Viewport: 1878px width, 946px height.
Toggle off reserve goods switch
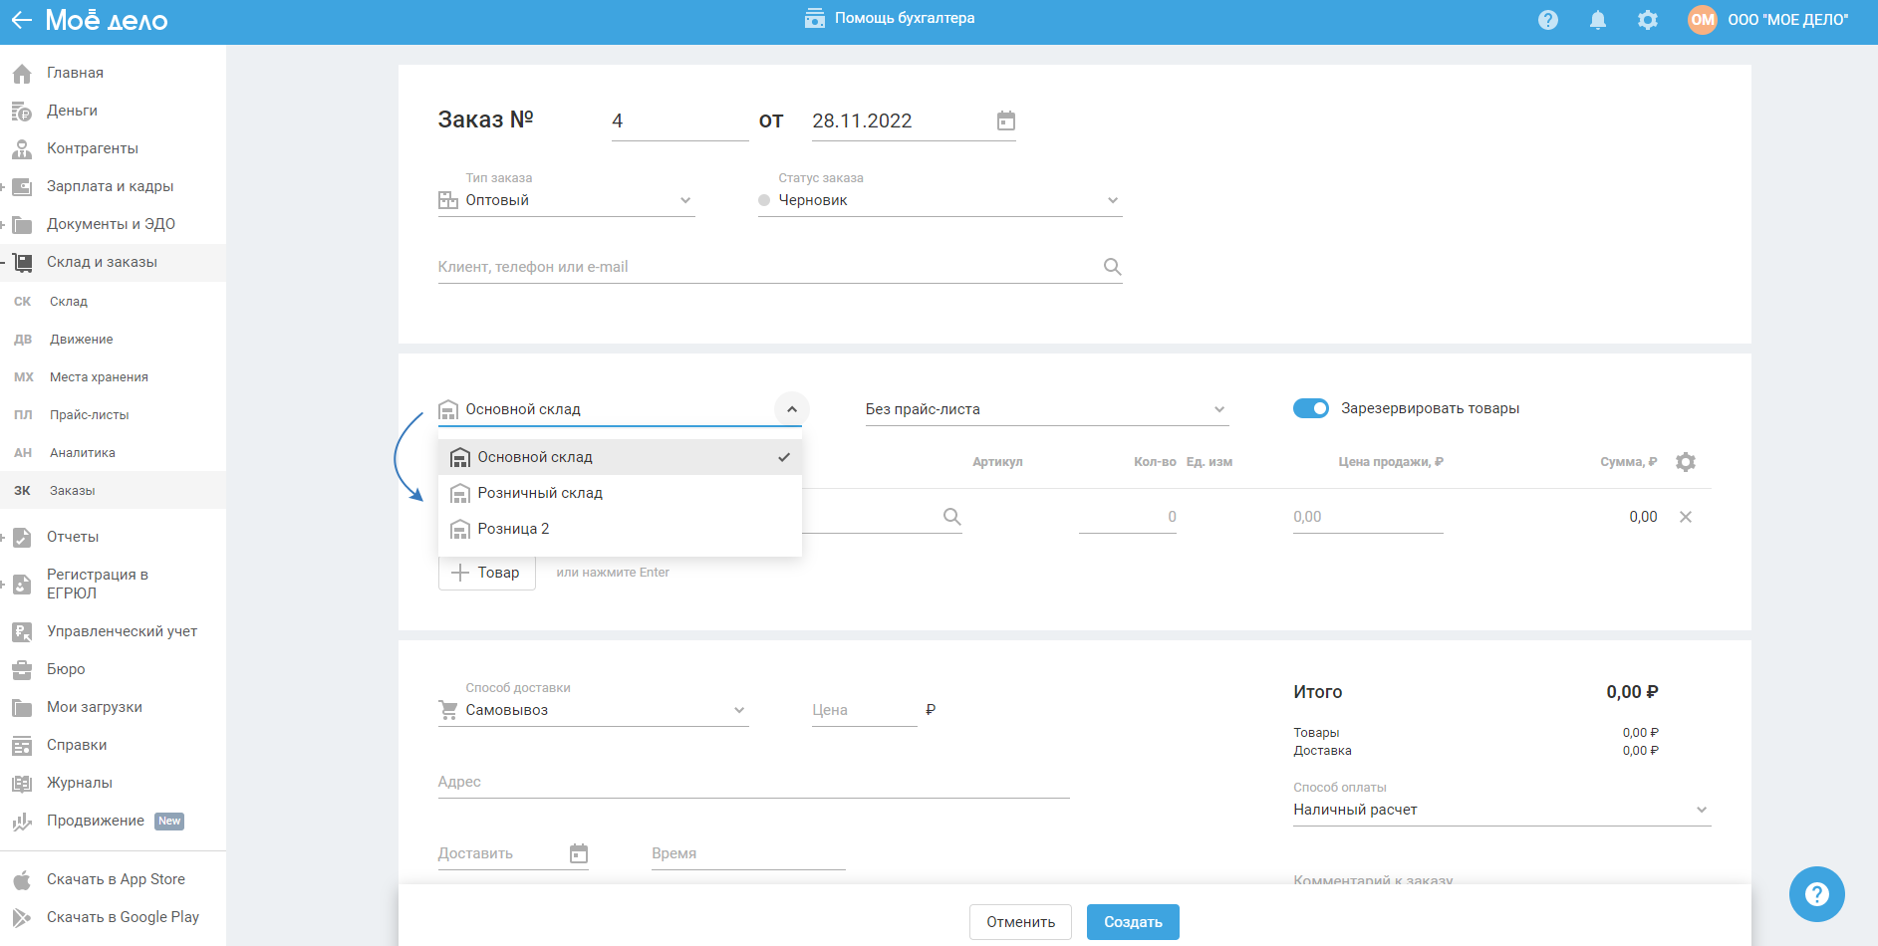point(1310,408)
